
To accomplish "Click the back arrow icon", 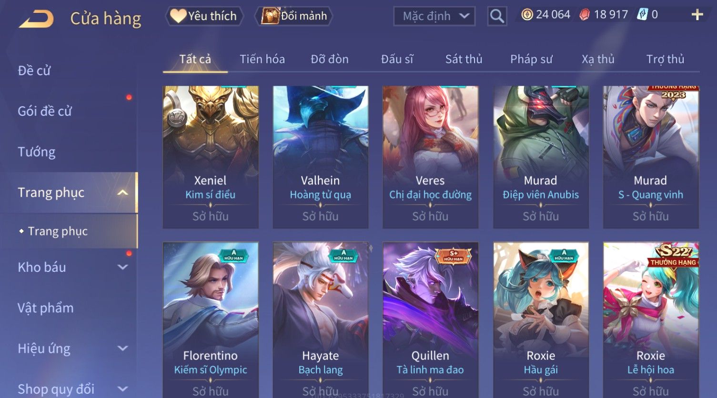I will coord(36,19).
